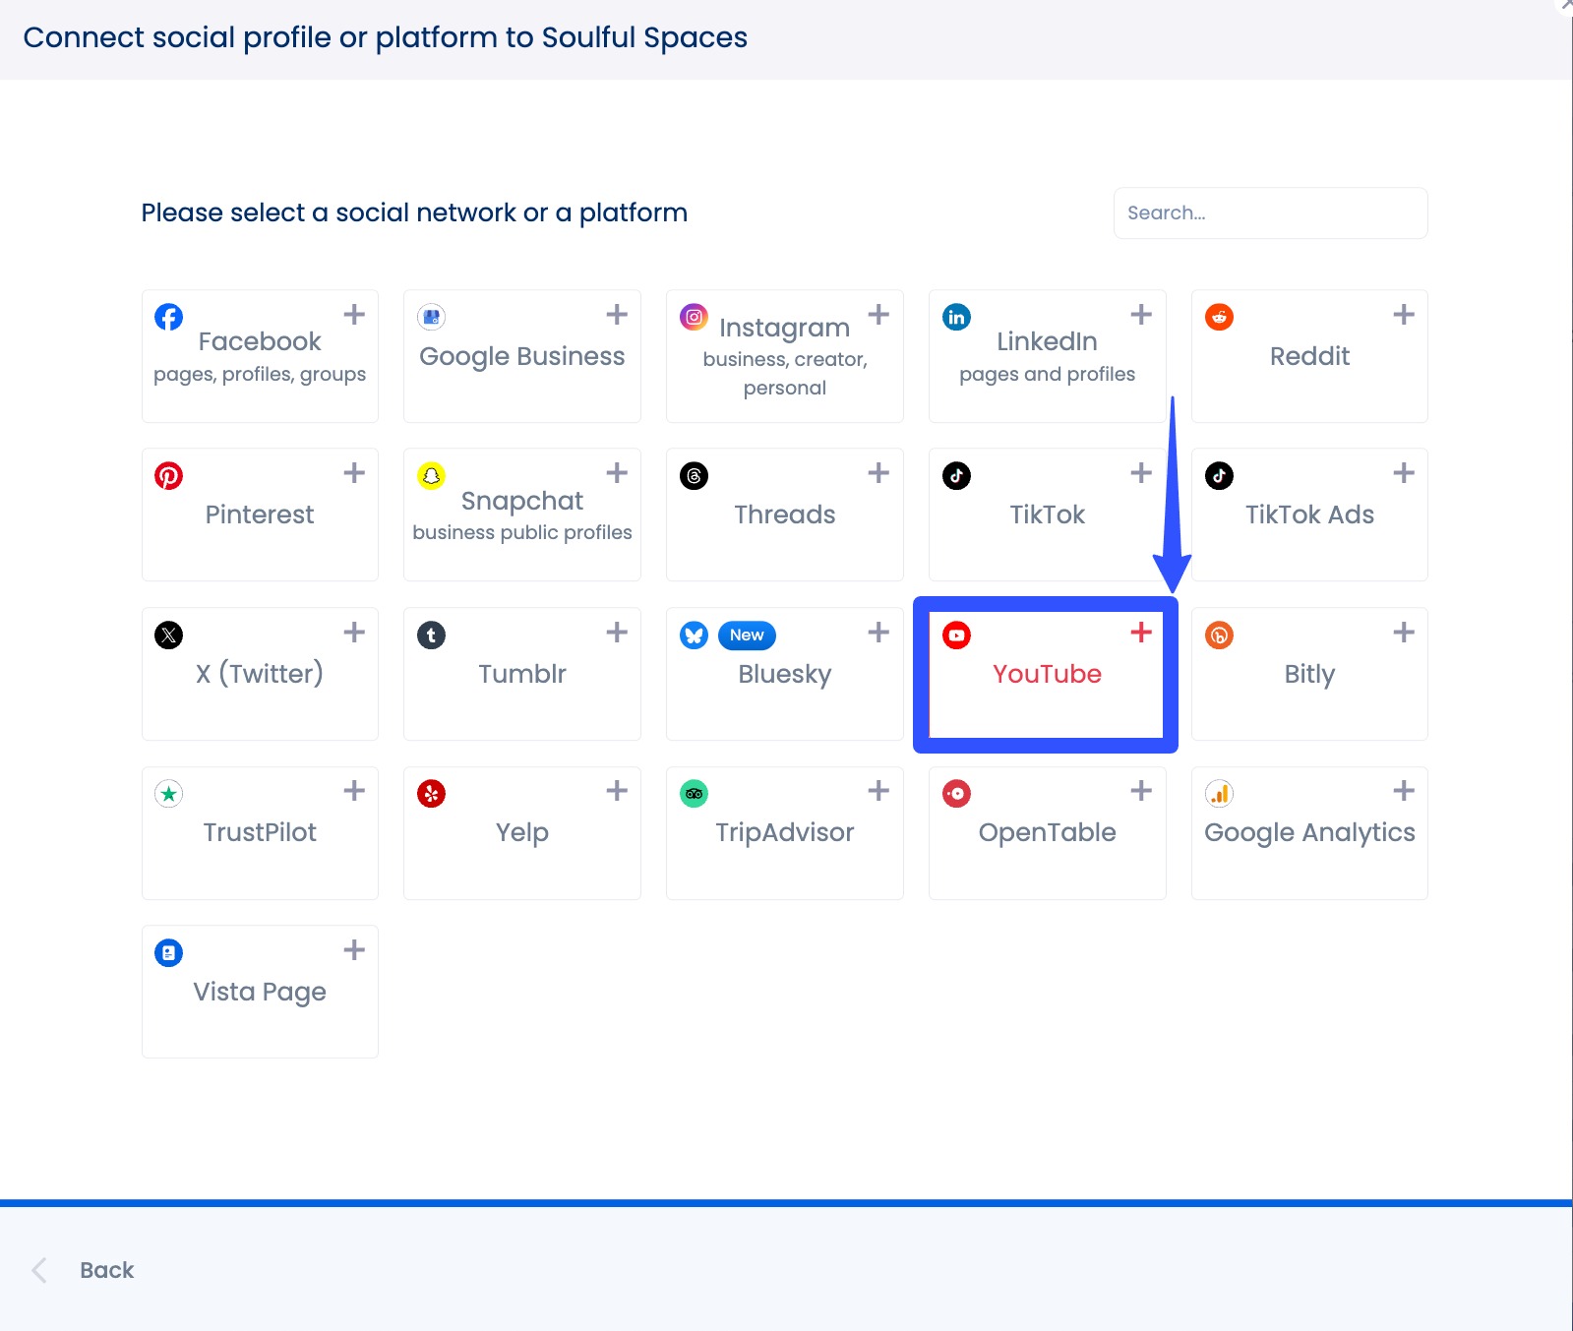Select the Bluesky butterfly icon

coord(693,635)
